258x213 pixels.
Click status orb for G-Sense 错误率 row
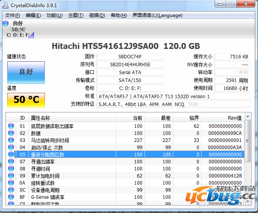pos(11,197)
